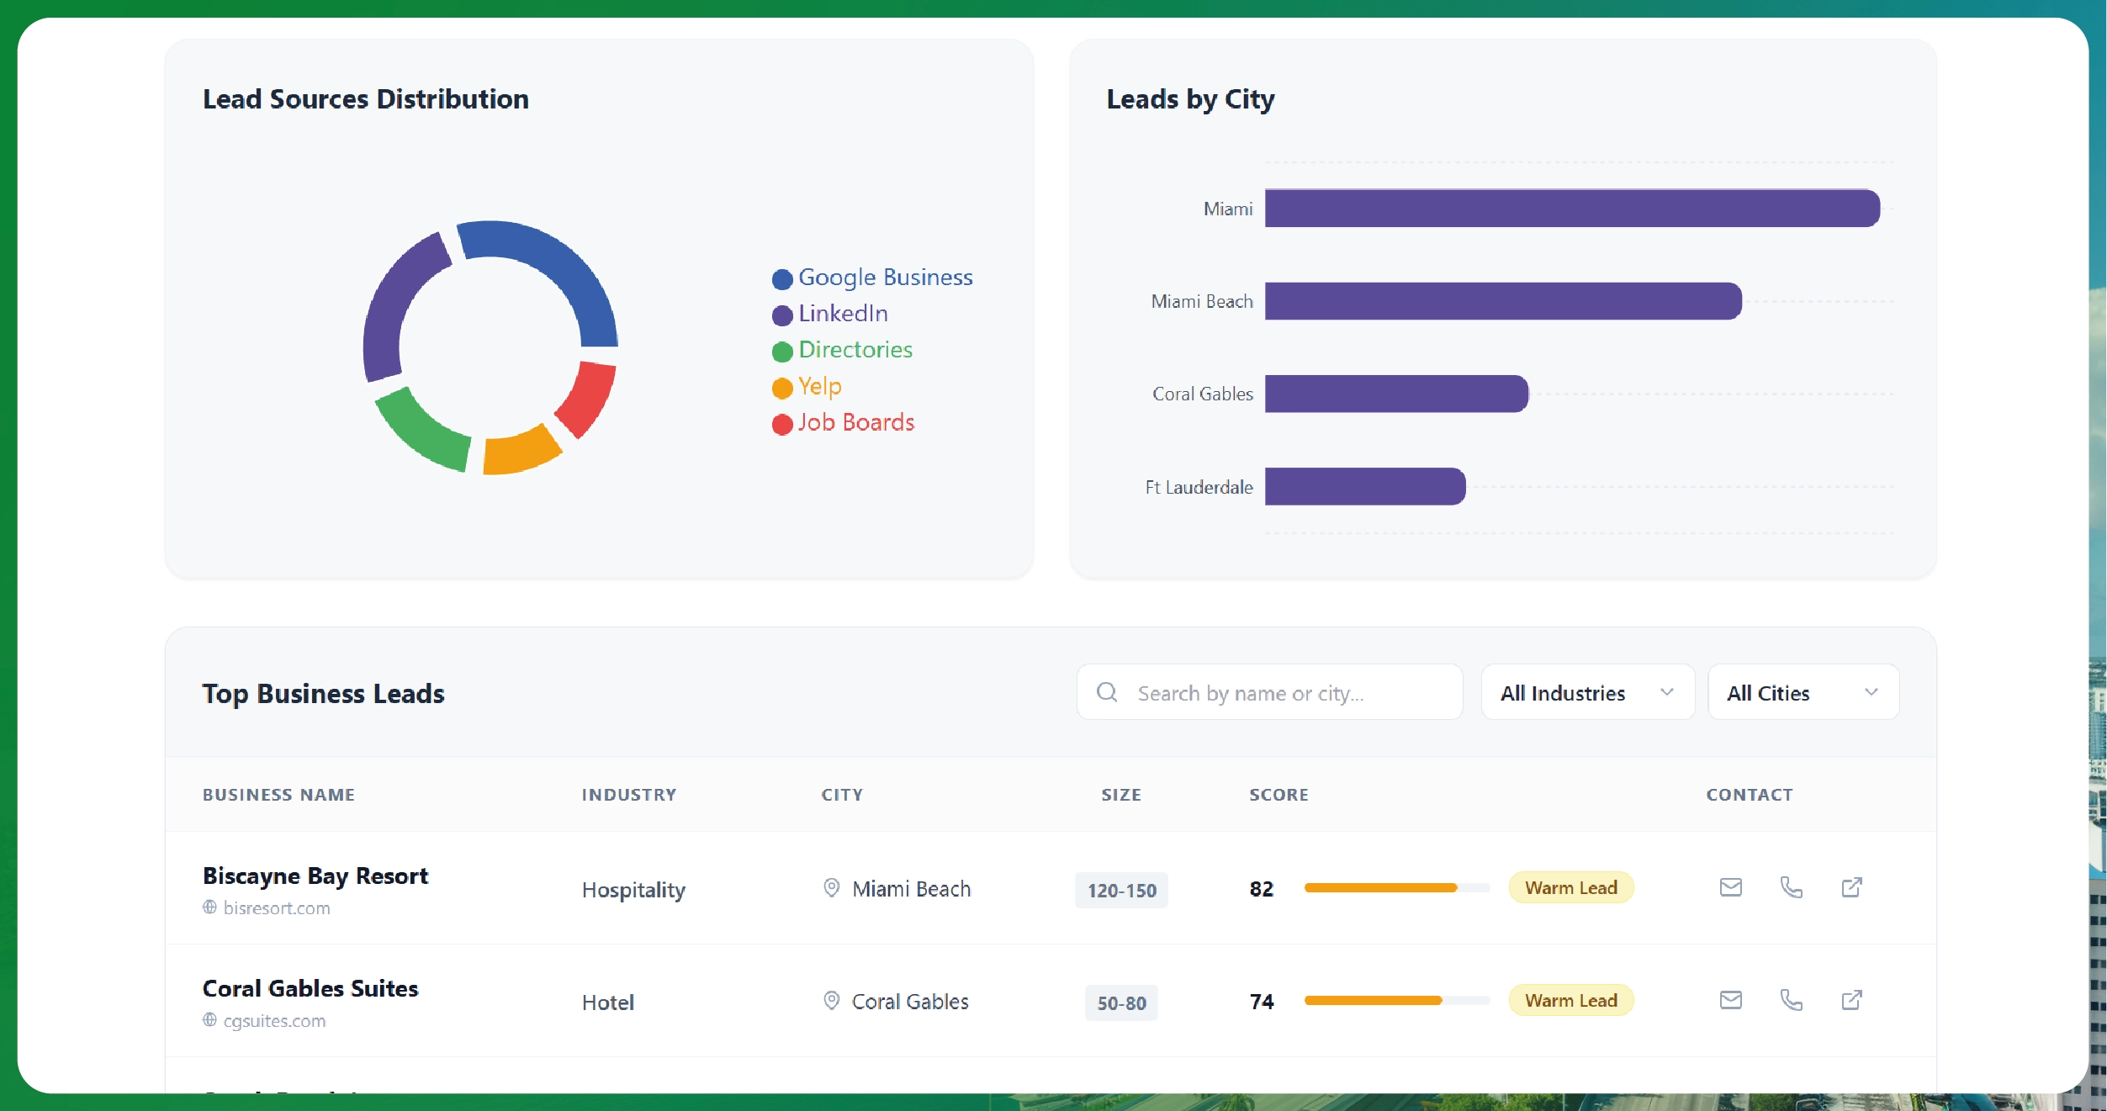2107x1111 pixels.
Task: Click email icon for Coral Gables Suites
Action: tap(1730, 1000)
